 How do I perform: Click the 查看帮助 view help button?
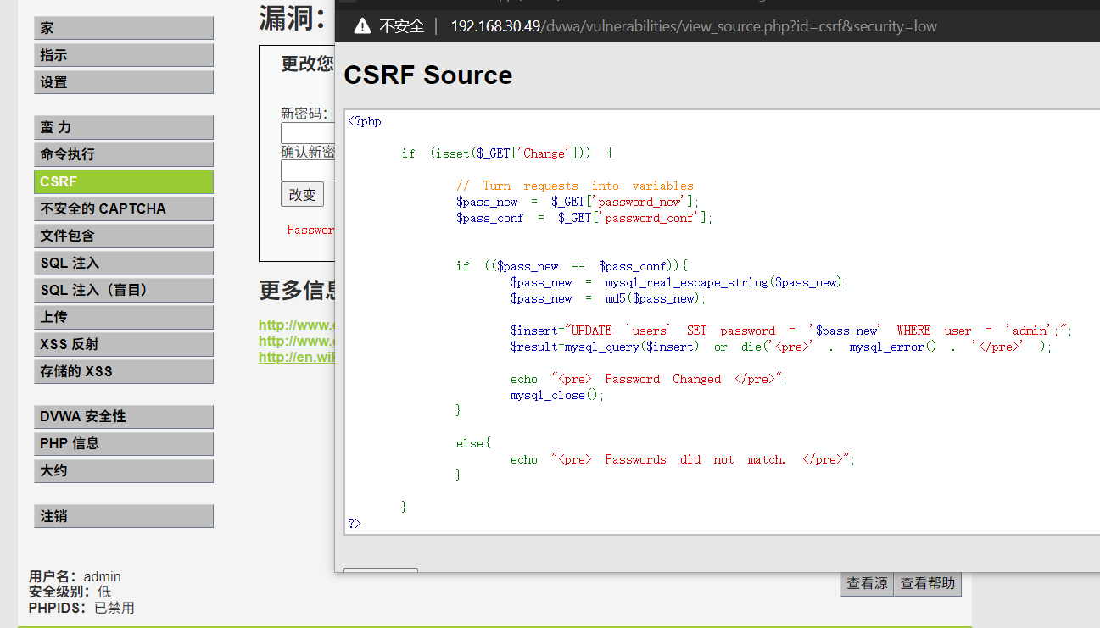[x=928, y=583]
